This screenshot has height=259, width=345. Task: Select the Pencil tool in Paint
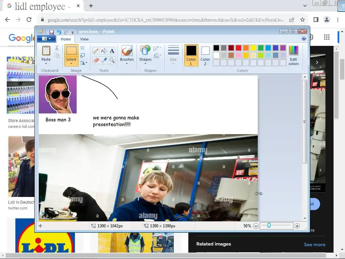pos(96,51)
